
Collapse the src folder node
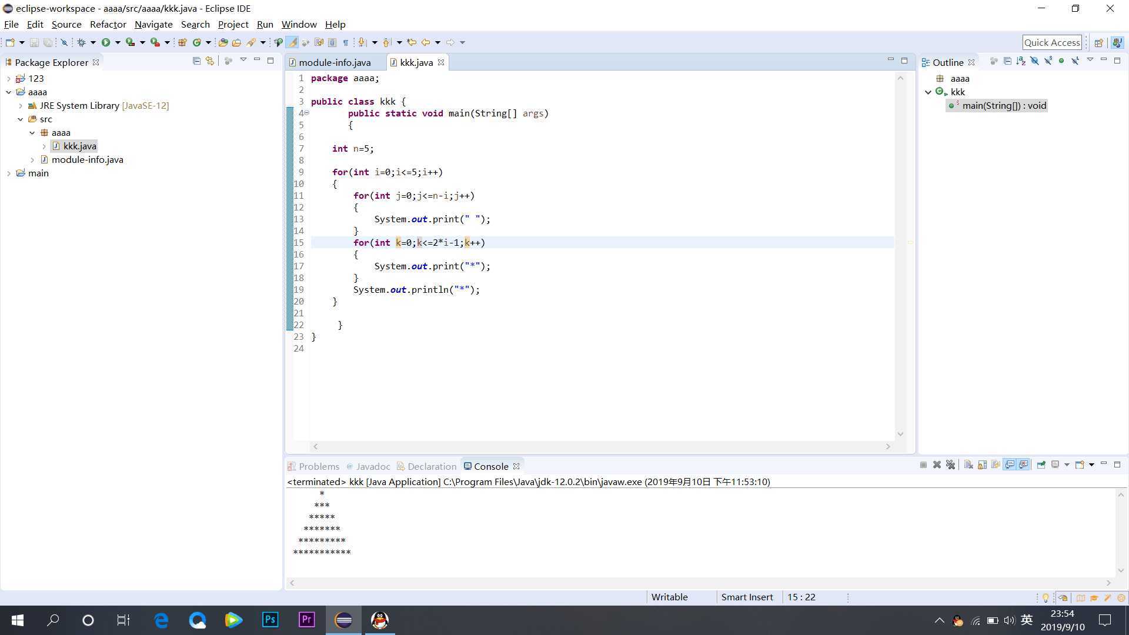[21, 119]
